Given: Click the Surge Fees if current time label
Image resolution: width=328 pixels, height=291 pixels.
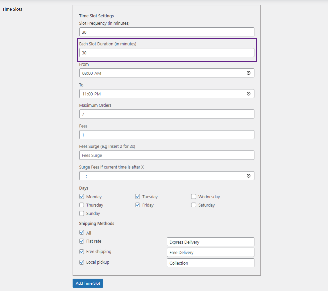Looking at the screenshot, I should 111,167.
